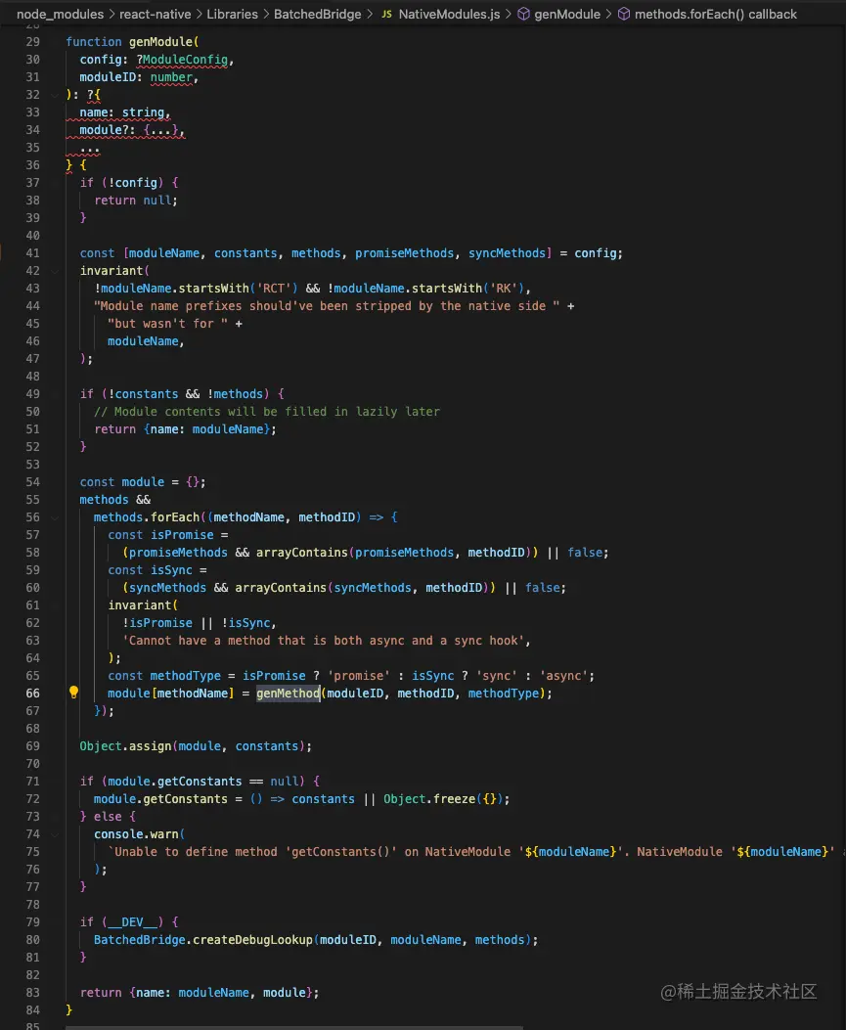846x1030 pixels.
Task: Collapse the invariant block at line 42
Action: pos(55,271)
